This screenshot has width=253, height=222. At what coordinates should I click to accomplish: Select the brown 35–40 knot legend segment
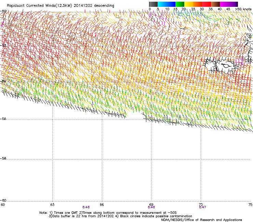tap(215, 4)
